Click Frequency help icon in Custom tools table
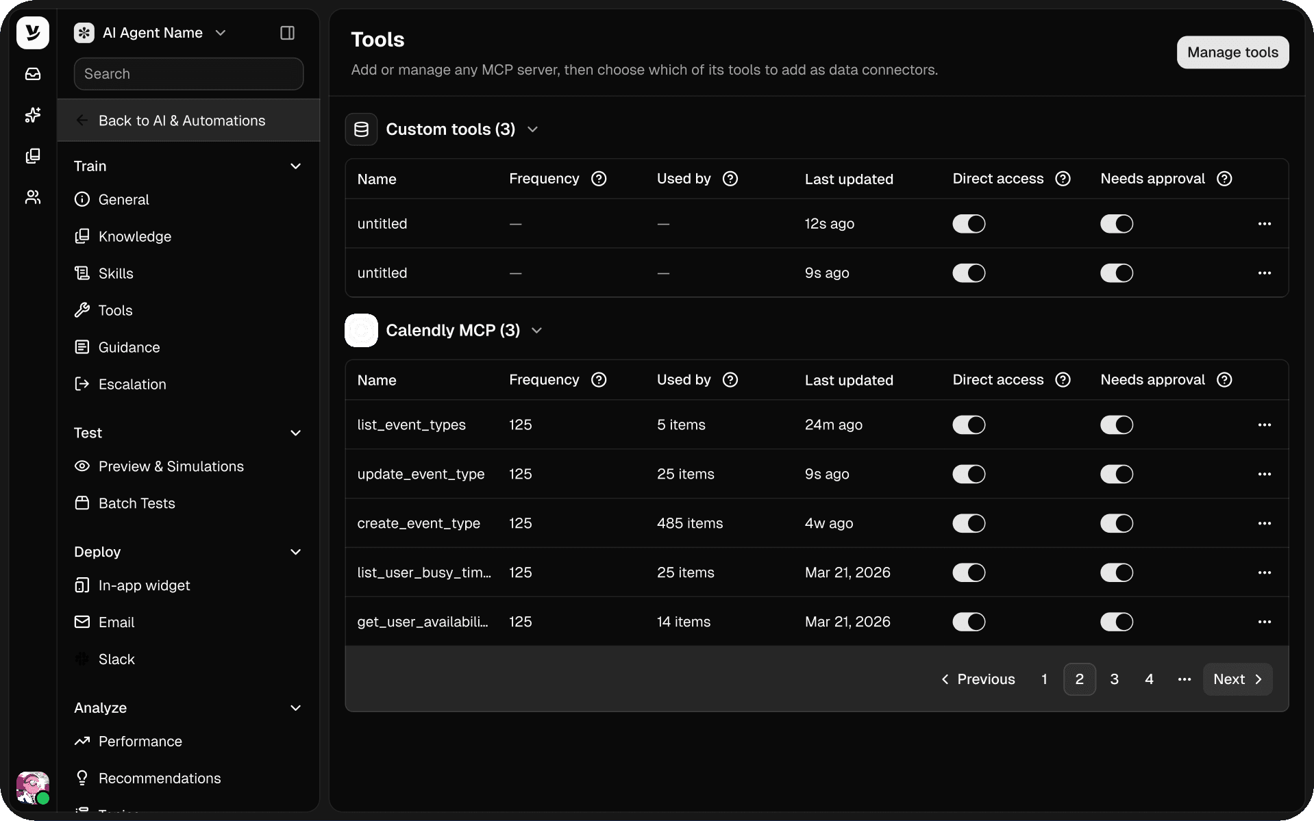Image resolution: width=1314 pixels, height=821 pixels. tap(599, 179)
